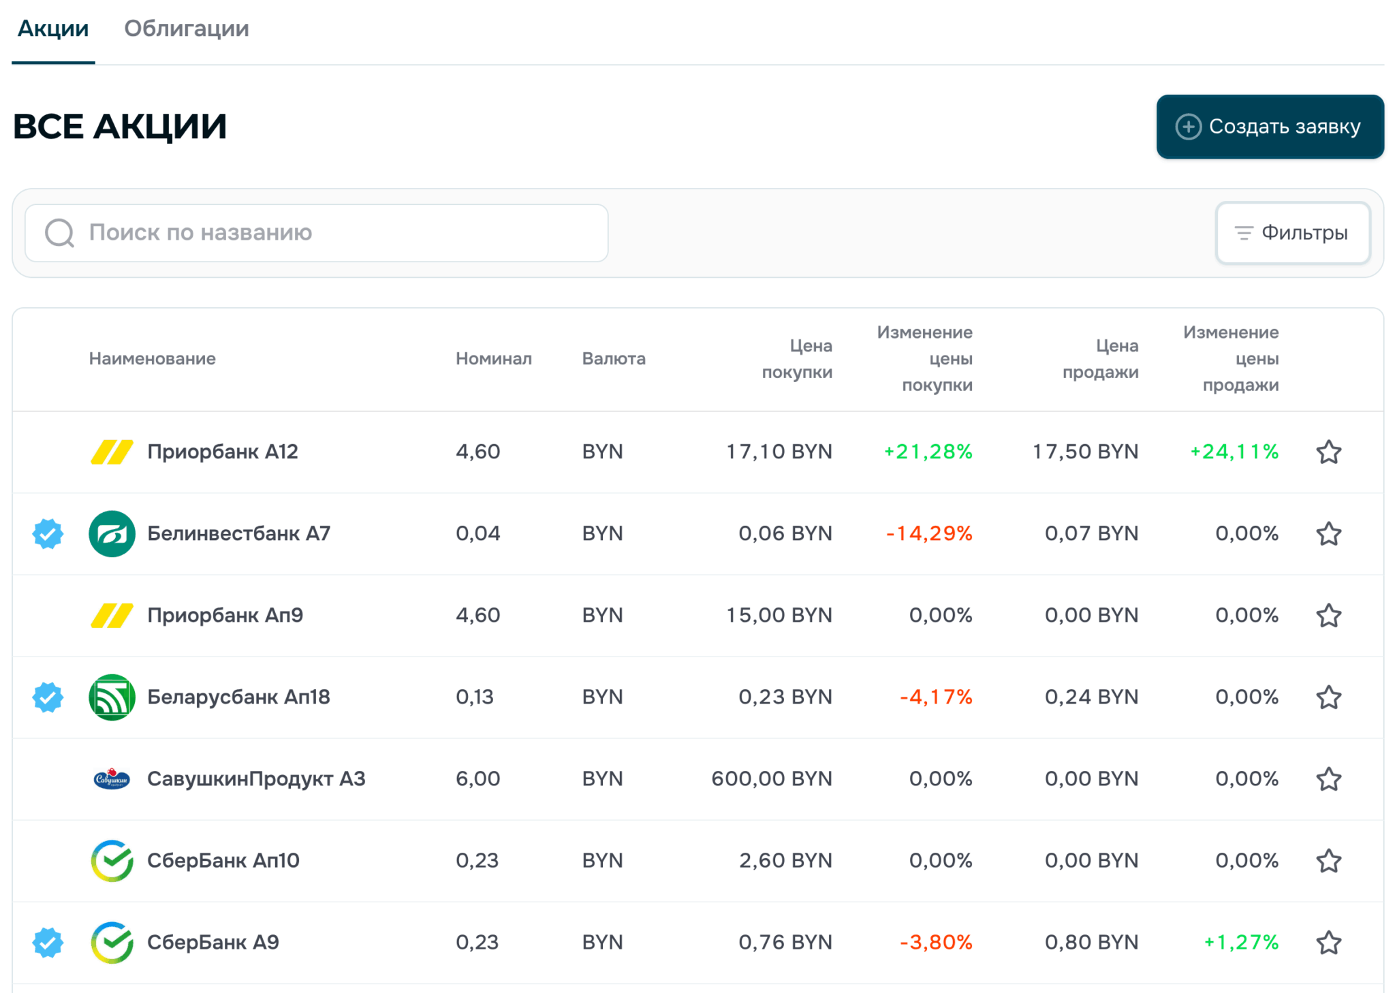The image size is (1395, 993).
Task: Click the СавушкинПродукт А3 logo
Action: pyautogui.click(x=112, y=779)
